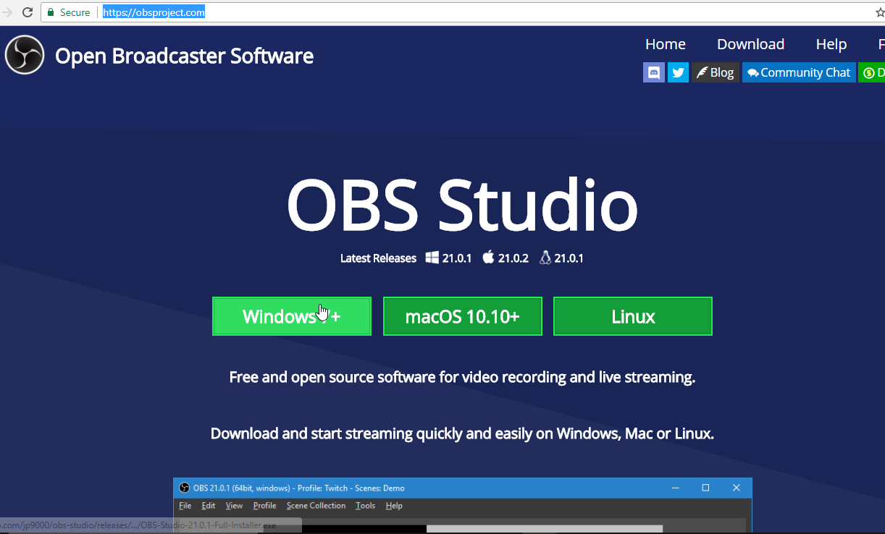Open Tools menu in OBS demo window

pyautogui.click(x=365, y=506)
